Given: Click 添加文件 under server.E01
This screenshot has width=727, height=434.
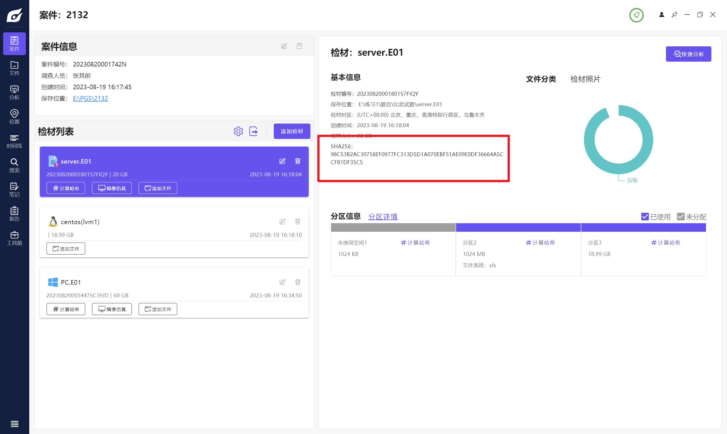Looking at the screenshot, I should click(x=158, y=188).
